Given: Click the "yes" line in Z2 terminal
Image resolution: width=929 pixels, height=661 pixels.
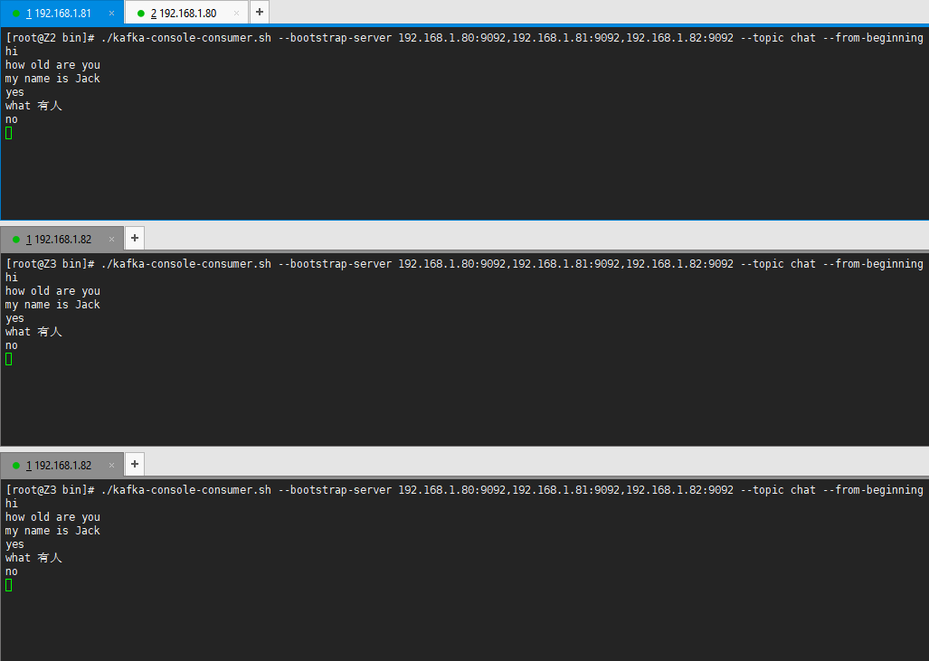Looking at the screenshot, I should pyautogui.click(x=14, y=92).
